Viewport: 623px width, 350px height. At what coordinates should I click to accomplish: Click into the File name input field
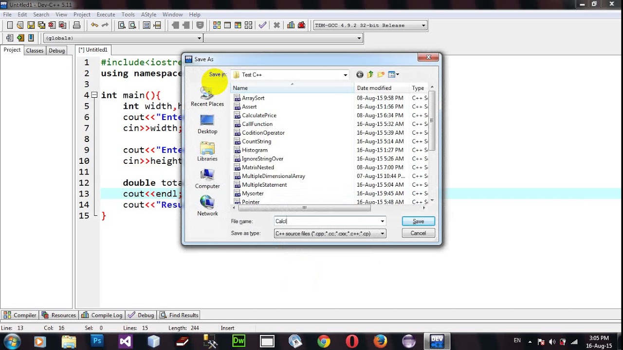pos(326,221)
